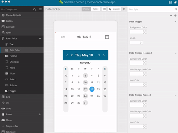Screen dimensions: 178x133
Task: Select Tab Panel in the component list
Action: [x=22, y=132]
